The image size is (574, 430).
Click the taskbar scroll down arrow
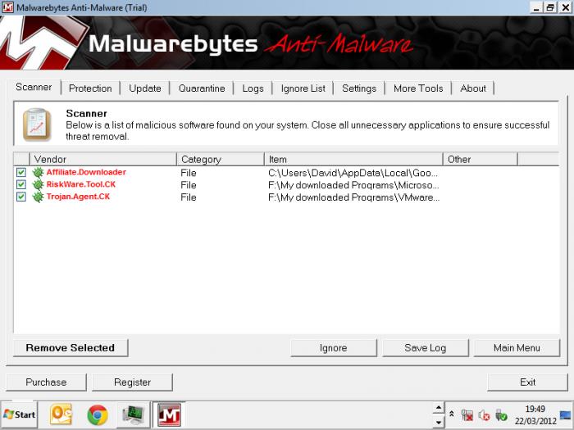(439, 422)
